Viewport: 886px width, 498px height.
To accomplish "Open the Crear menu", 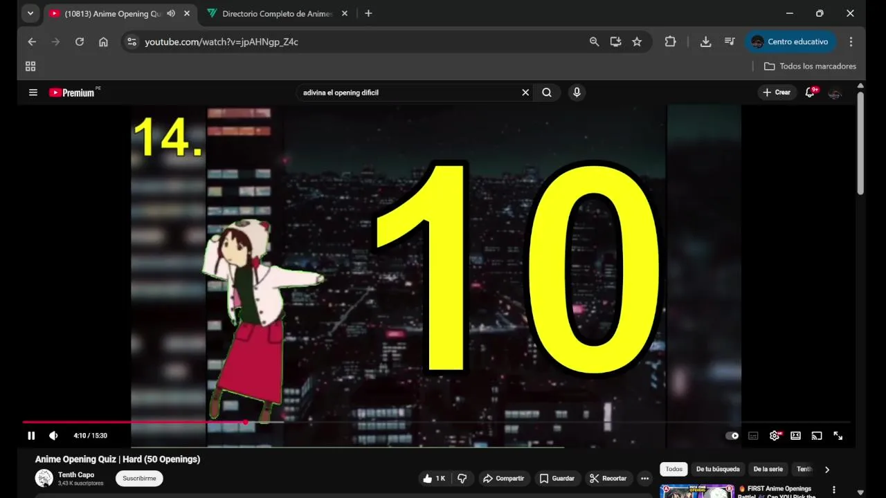I will (777, 93).
